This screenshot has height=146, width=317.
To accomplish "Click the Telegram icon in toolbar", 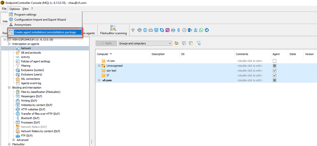I will (x=207, y=30).
